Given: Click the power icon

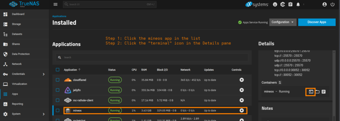Looking at the screenshot, I should click(x=332, y=4).
